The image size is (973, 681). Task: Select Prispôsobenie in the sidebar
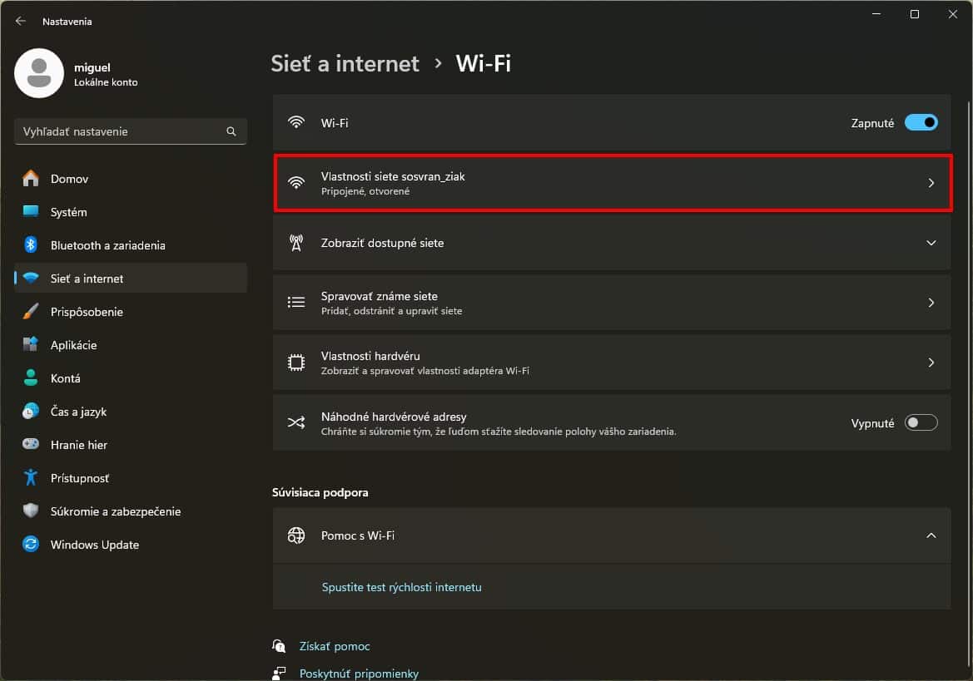click(131, 312)
